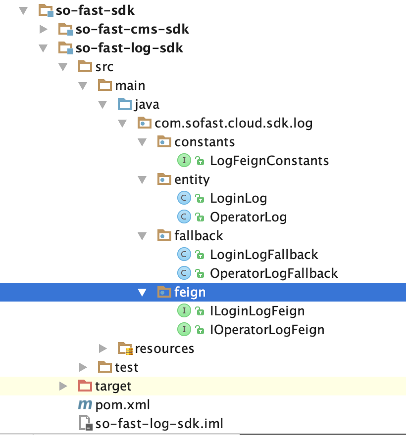Collapse the constants package arrow

(x=143, y=142)
